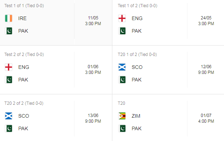Click the England flag in Test 1 of 2
Screen dimensions: 224x141
click(122, 18)
